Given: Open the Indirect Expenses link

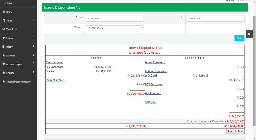Looking at the screenshot, I should point(156,71).
